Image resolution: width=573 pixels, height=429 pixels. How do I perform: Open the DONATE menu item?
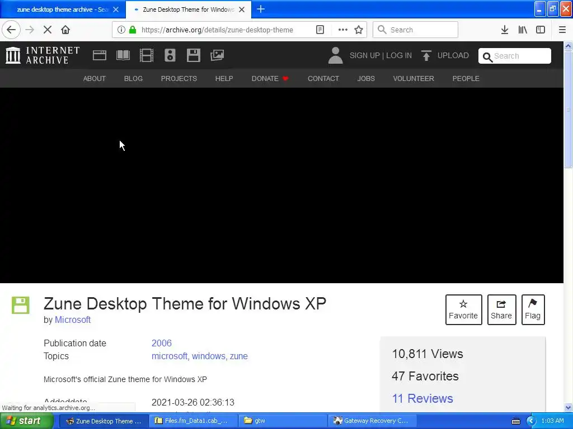pyautogui.click(x=270, y=78)
